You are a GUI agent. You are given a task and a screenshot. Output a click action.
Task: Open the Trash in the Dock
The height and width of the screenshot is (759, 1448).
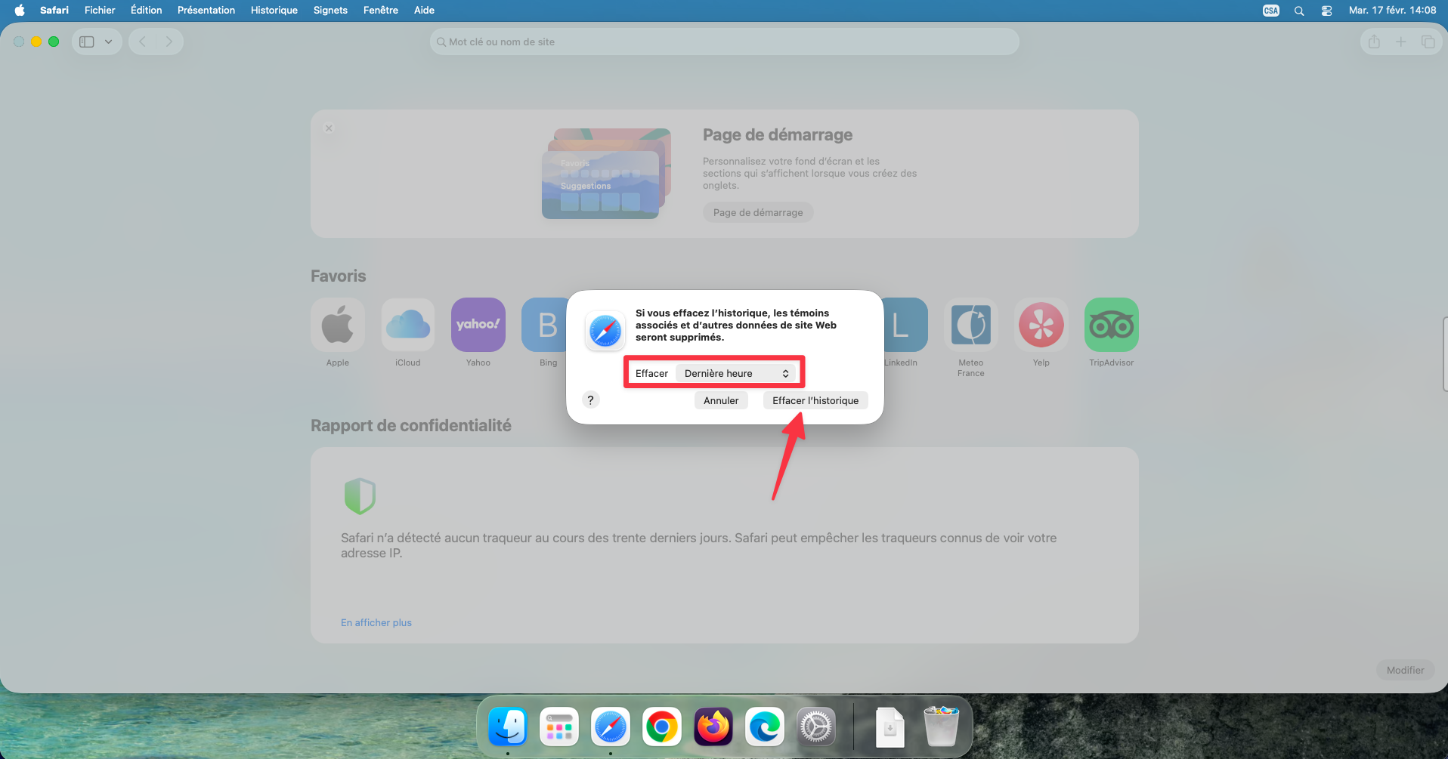pos(942,727)
